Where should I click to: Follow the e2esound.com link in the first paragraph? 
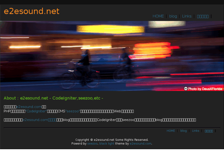click(29, 107)
